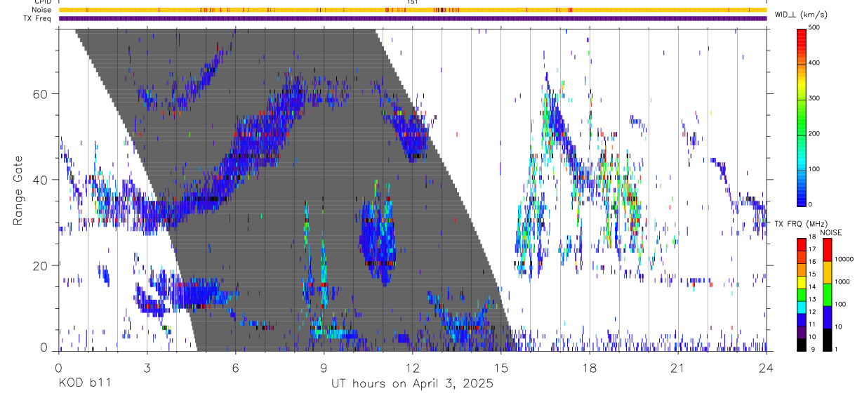Screen dimensions: 862x398
Task: Click the red top segment of TX FRQ bar
Action: pos(802,245)
